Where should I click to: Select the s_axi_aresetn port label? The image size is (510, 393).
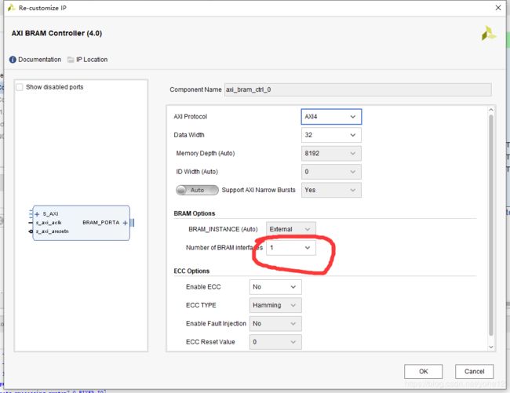pyautogui.click(x=52, y=231)
